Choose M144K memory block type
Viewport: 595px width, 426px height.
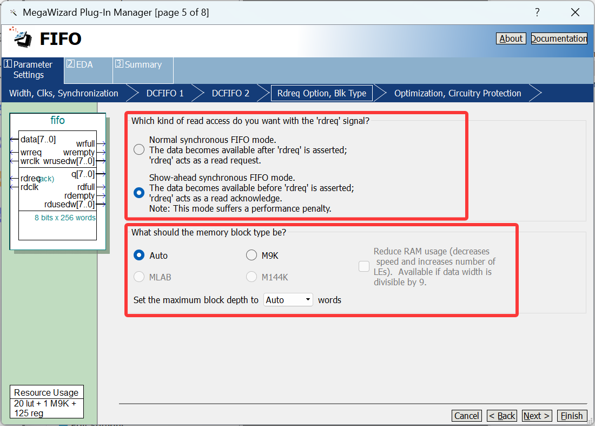tap(251, 277)
